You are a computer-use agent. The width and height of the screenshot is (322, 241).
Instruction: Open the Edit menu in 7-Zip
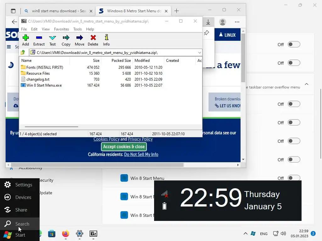coord(34,29)
